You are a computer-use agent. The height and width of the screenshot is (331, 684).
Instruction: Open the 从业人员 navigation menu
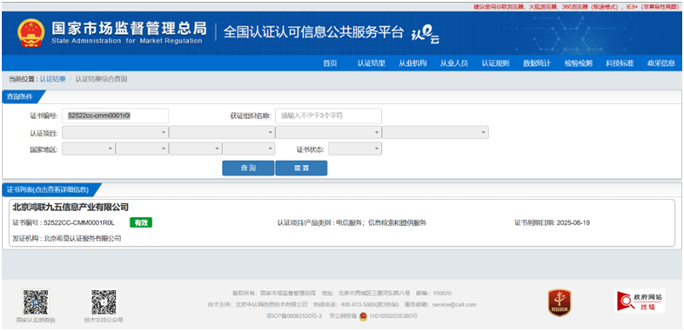(453, 63)
